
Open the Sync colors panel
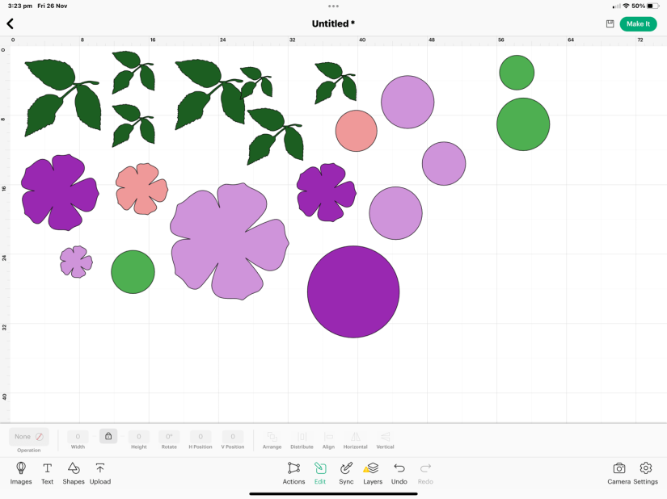[x=346, y=472]
